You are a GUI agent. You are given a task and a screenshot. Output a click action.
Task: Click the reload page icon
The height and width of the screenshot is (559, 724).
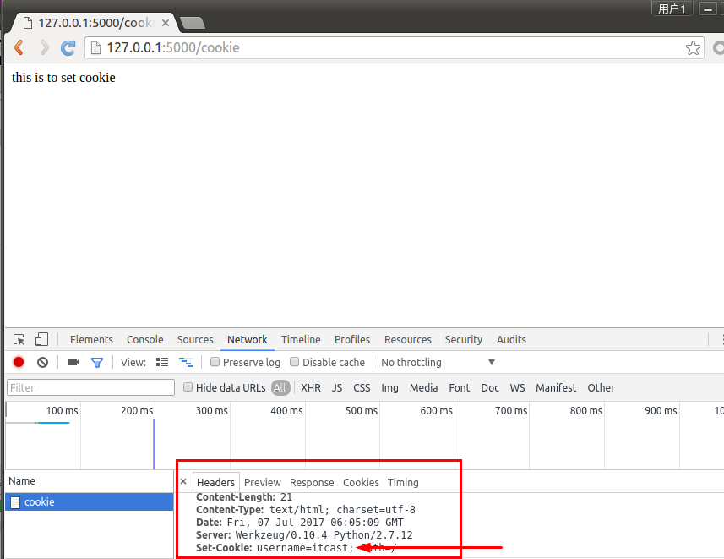(68, 48)
